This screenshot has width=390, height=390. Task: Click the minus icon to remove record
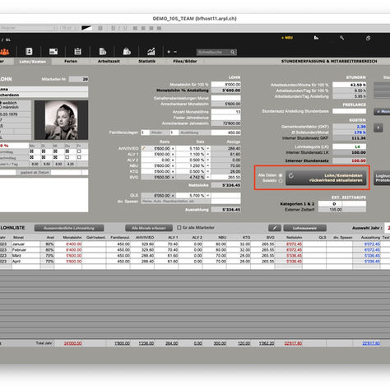(x=175, y=52)
